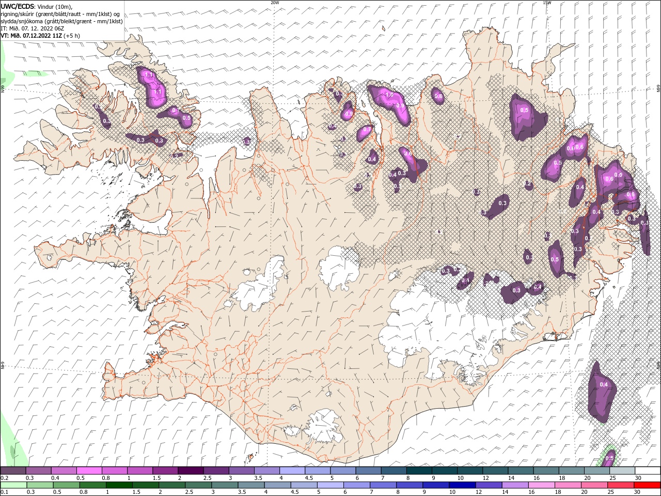This screenshot has width=661, height=496.
Task: Pick the upper legend swatch between 1 and 1.5
Action: point(139,471)
